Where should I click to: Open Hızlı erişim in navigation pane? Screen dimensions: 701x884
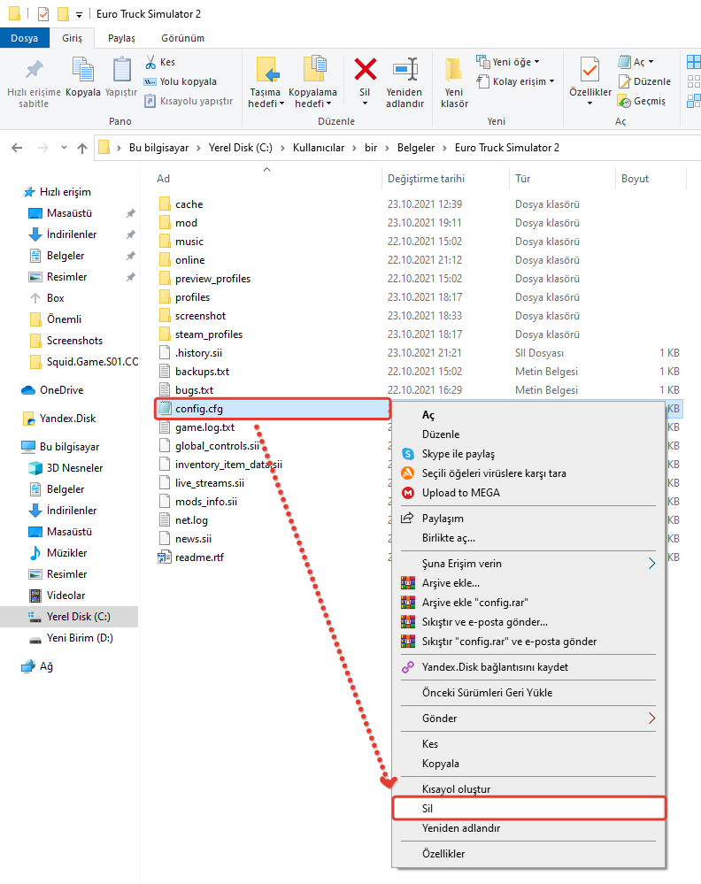(65, 192)
